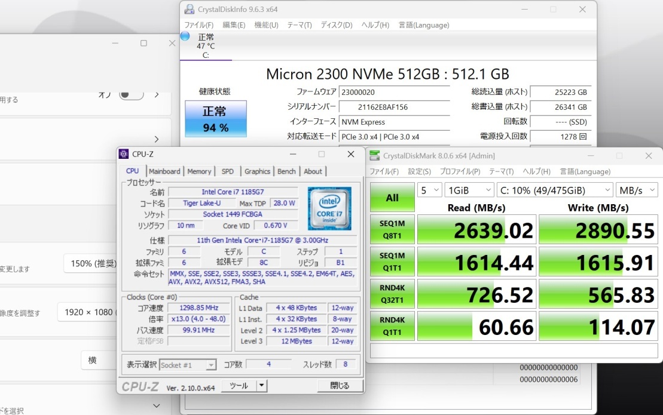Viewport: 663px width, 415px height.
Task: Open the 横 orientation dropdown in Settings
Action: point(99,360)
